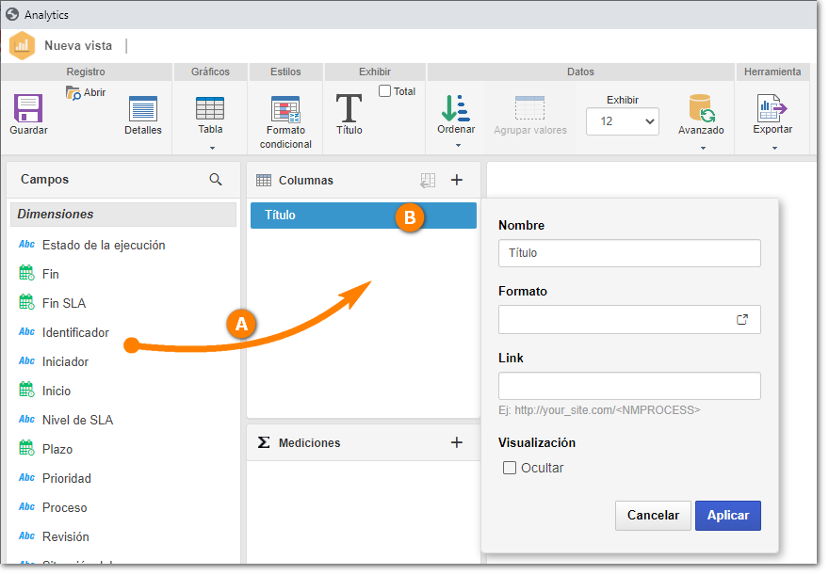Open Formato condicional tool
829x575 pixels.
[285, 109]
